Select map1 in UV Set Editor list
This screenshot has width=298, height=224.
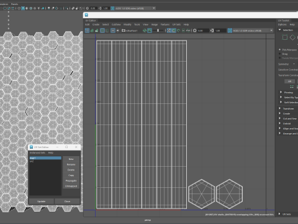pyautogui.click(x=45, y=158)
